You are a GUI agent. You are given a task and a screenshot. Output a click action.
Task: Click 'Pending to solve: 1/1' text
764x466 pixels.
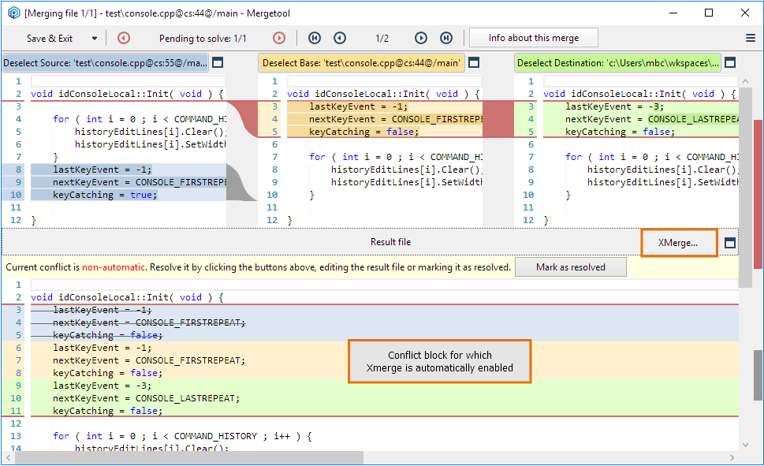coord(203,39)
